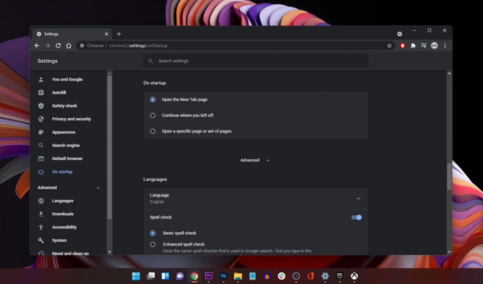Screen dimensions: 483x284
Task: Open the Windows Start menu
Action: [x=136, y=276]
